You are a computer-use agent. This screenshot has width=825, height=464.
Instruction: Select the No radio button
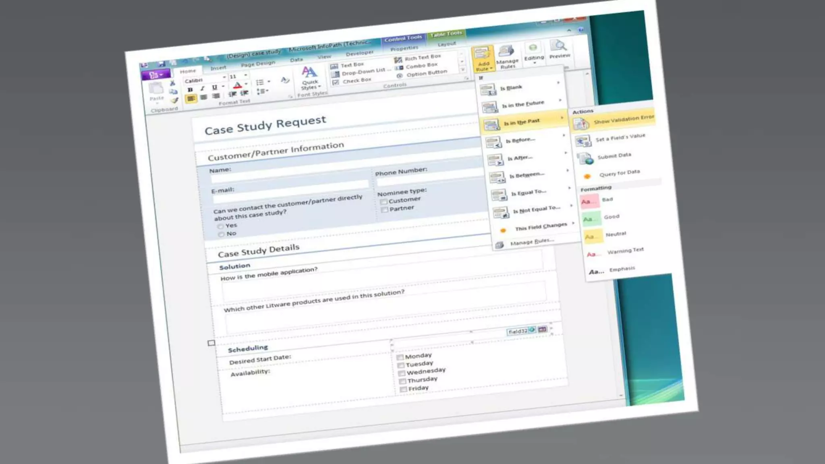pyautogui.click(x=221, y=234)
